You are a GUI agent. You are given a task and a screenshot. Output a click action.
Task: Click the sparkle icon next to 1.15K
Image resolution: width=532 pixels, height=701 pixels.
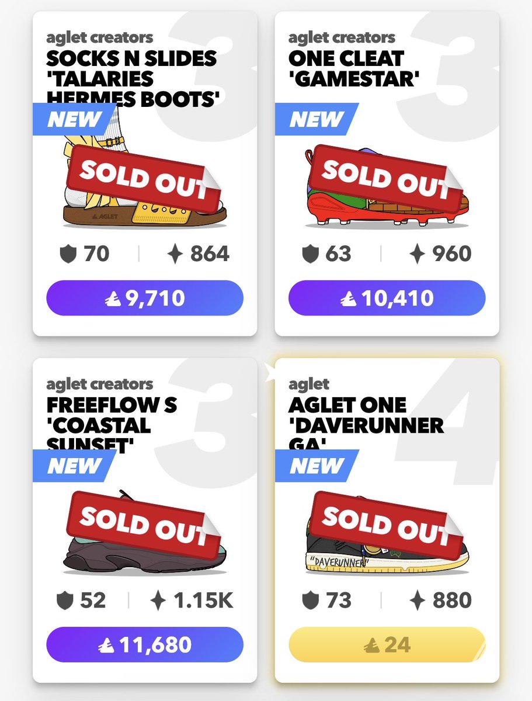point(159,600)
